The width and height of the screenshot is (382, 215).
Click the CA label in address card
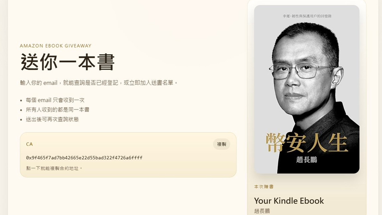(x=29, y=144)
